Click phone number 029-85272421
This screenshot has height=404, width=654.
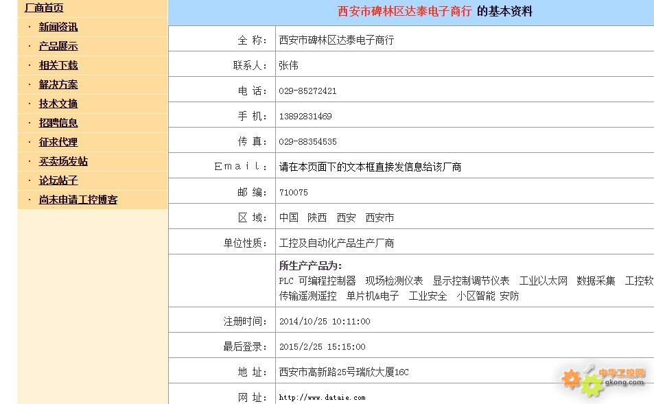click(308, 91)
